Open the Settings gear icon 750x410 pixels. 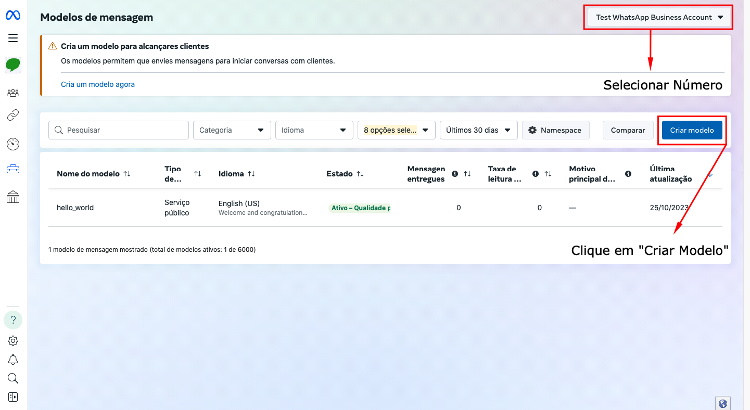[12, 340]
